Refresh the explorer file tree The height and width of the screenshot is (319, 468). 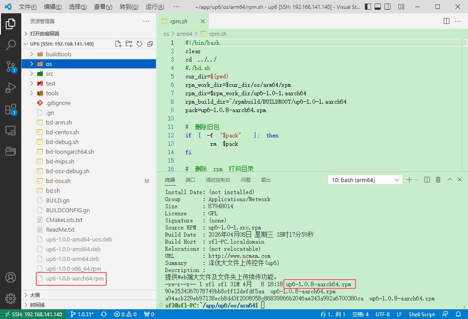[139, 44]
